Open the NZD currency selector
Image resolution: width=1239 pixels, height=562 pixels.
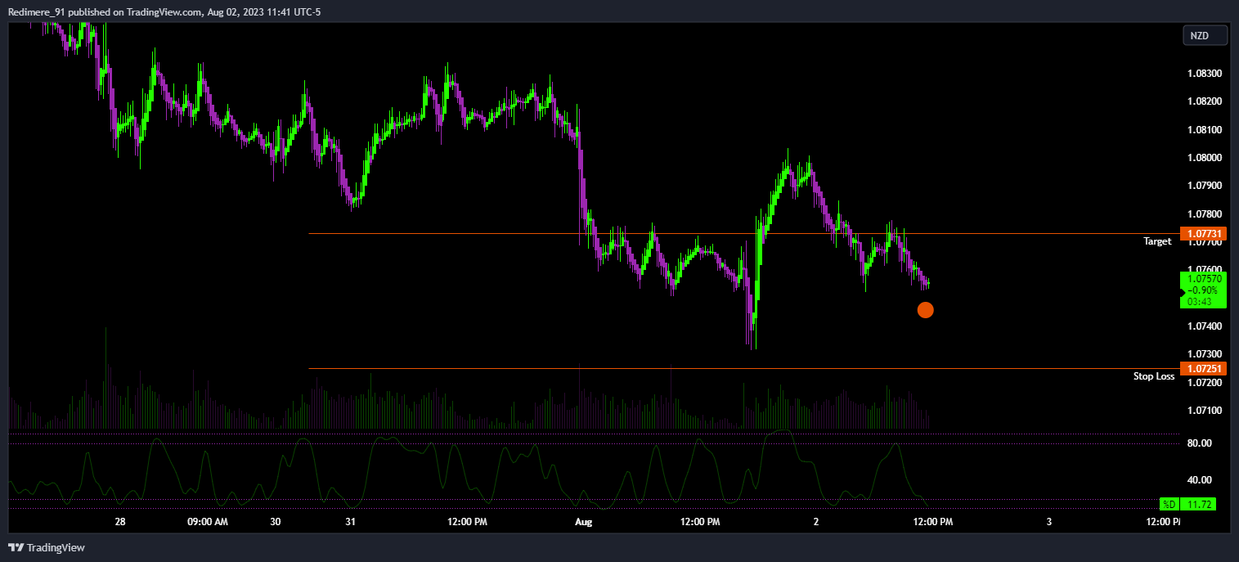tap(1205, 36)
